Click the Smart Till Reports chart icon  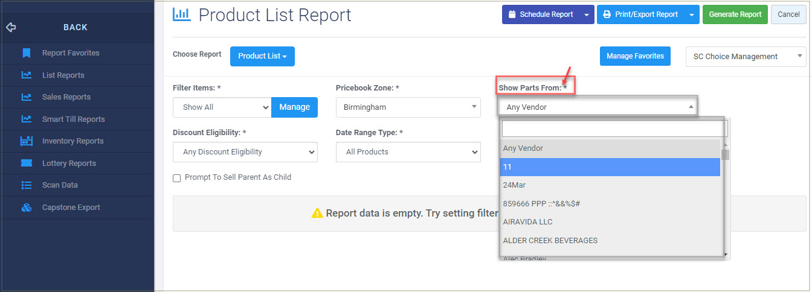click(x=26, y=119)
